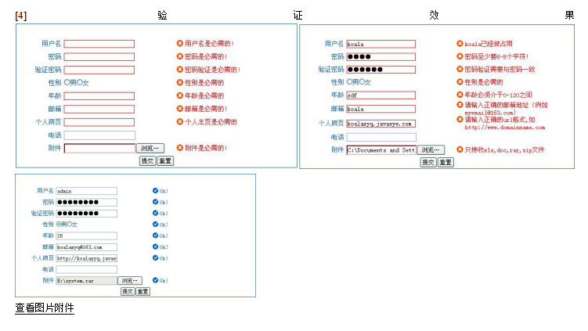Click error icon next to 'koala已经被占用'

tap(460, 44)
